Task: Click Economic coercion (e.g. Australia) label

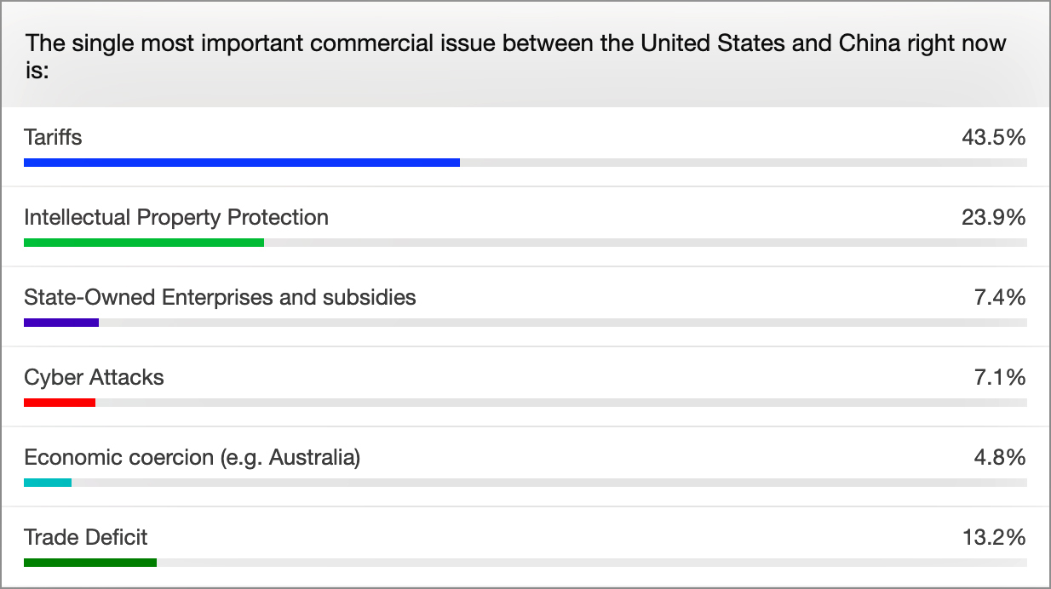Action: click(192, 457)
